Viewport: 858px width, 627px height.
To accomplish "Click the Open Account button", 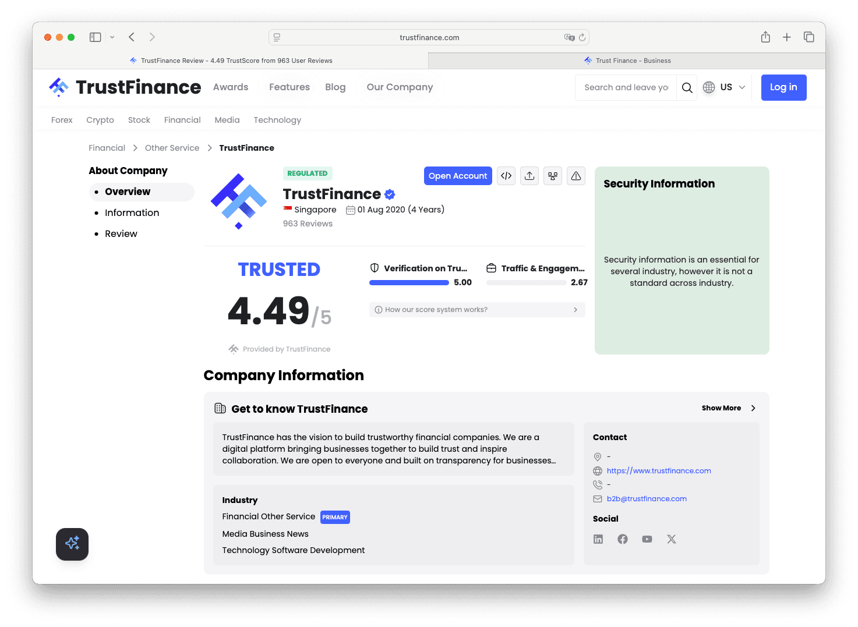I will pos(458,176).
